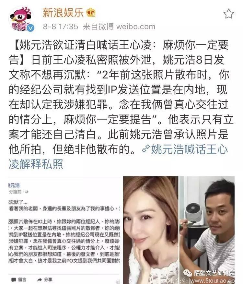Image resolution: width=243 pixels, height=284 pixels.
Task: Tap the 留言 comment bubble icon
Action: [x=14, y=280]
